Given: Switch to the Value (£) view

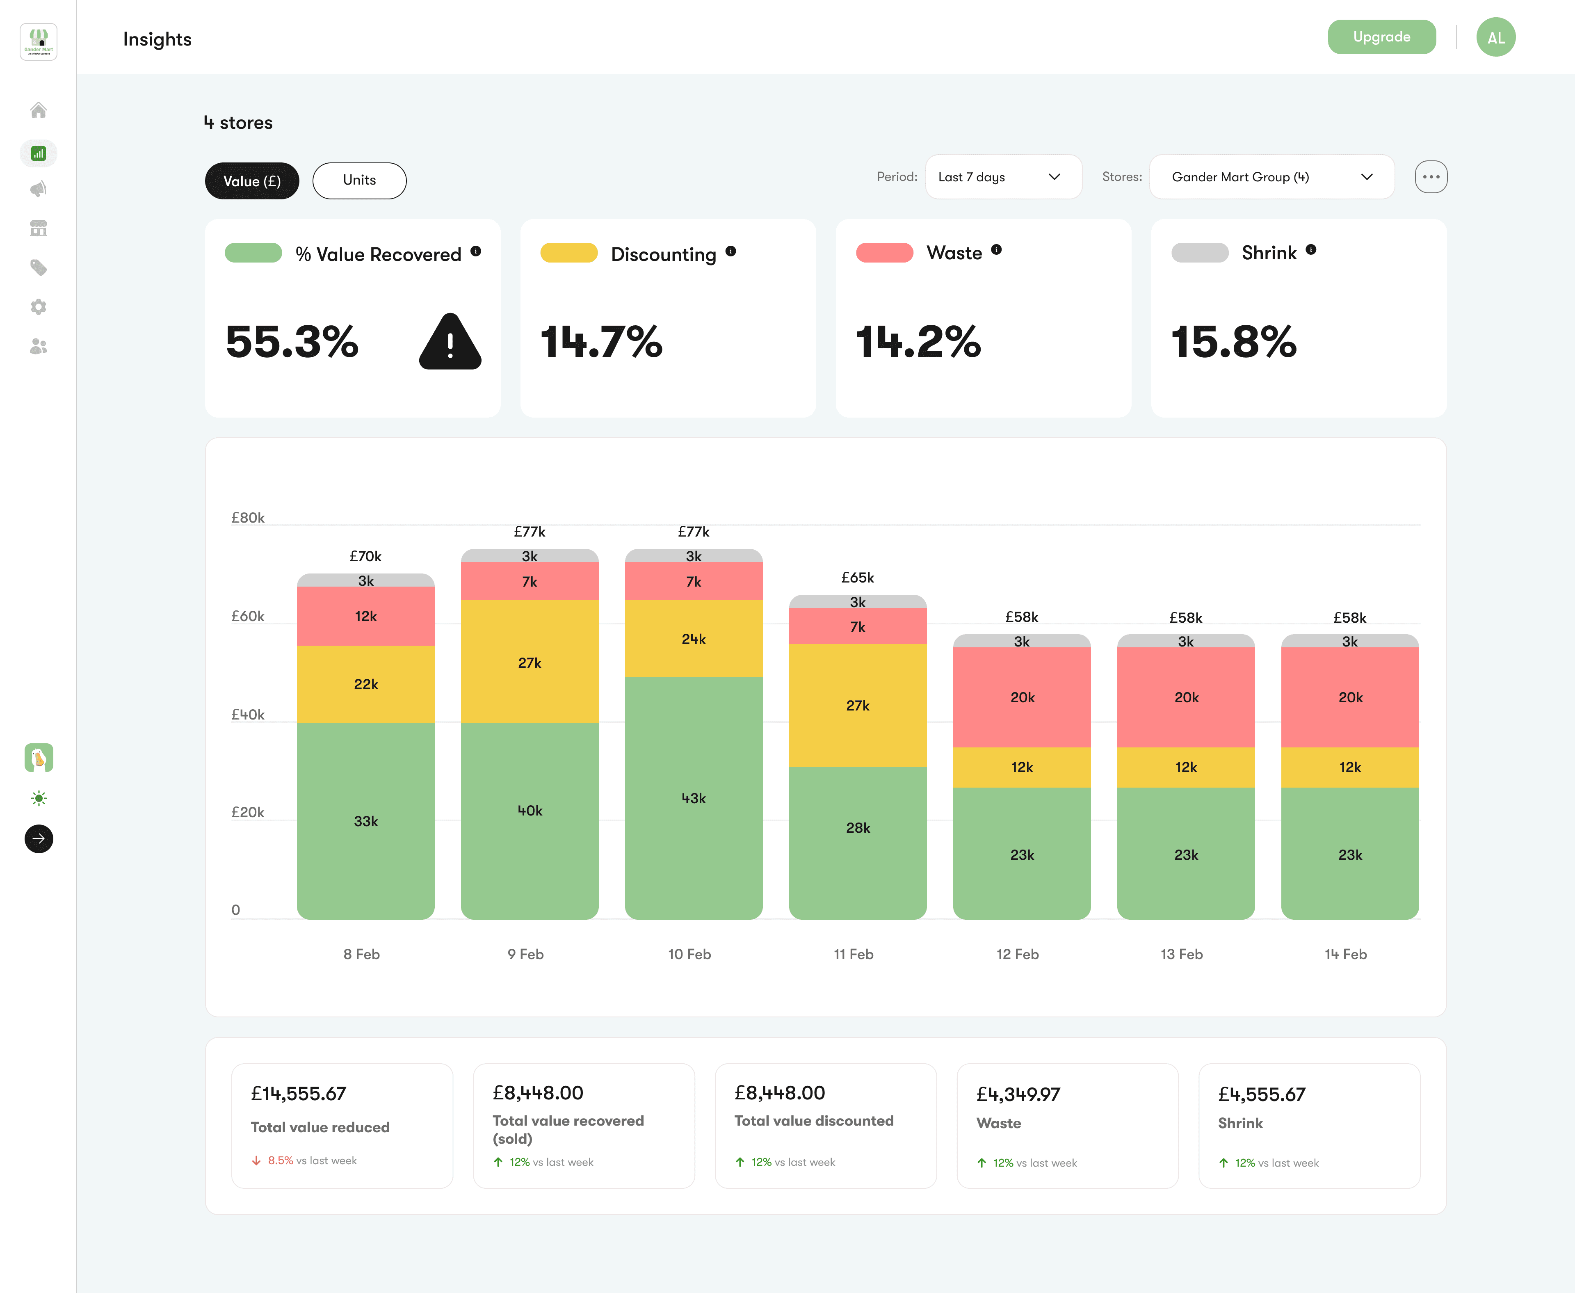Looking at the screenshot, I should tap(252, 181).
